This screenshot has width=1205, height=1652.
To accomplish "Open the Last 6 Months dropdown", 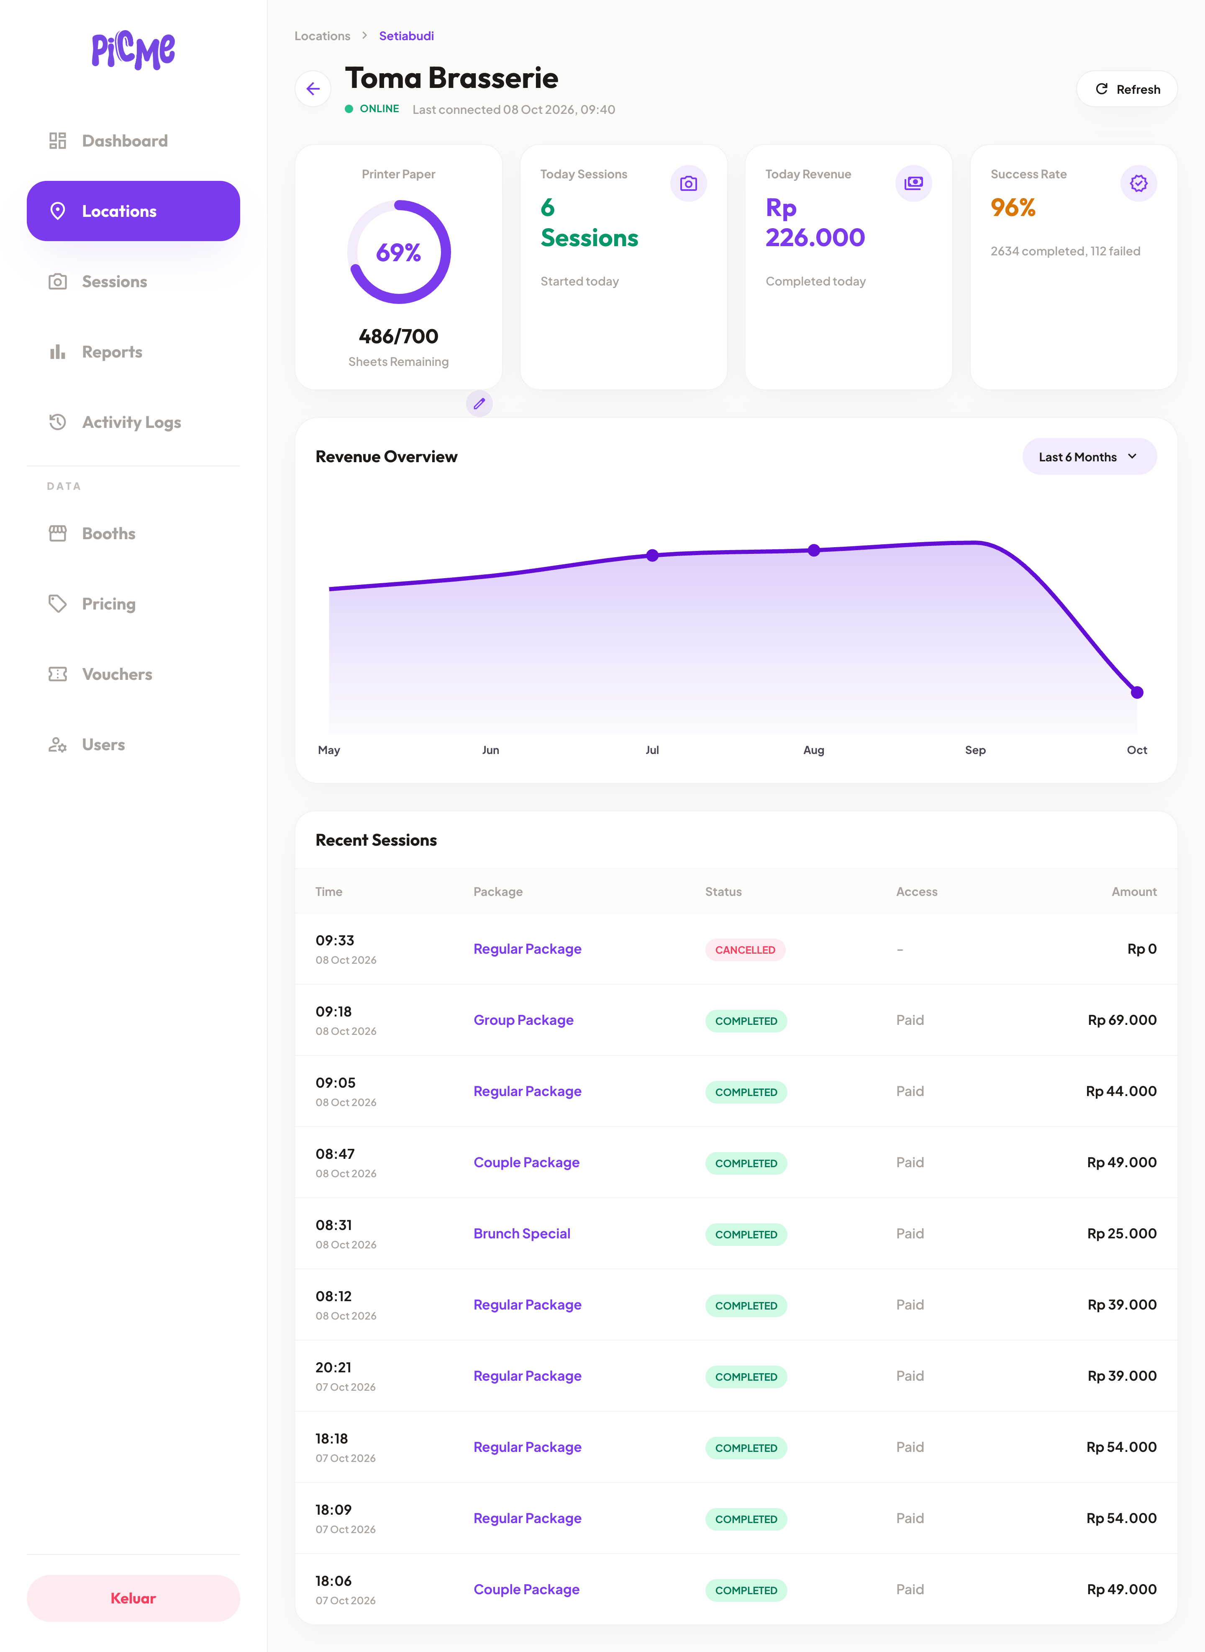I will [1089, 457].
